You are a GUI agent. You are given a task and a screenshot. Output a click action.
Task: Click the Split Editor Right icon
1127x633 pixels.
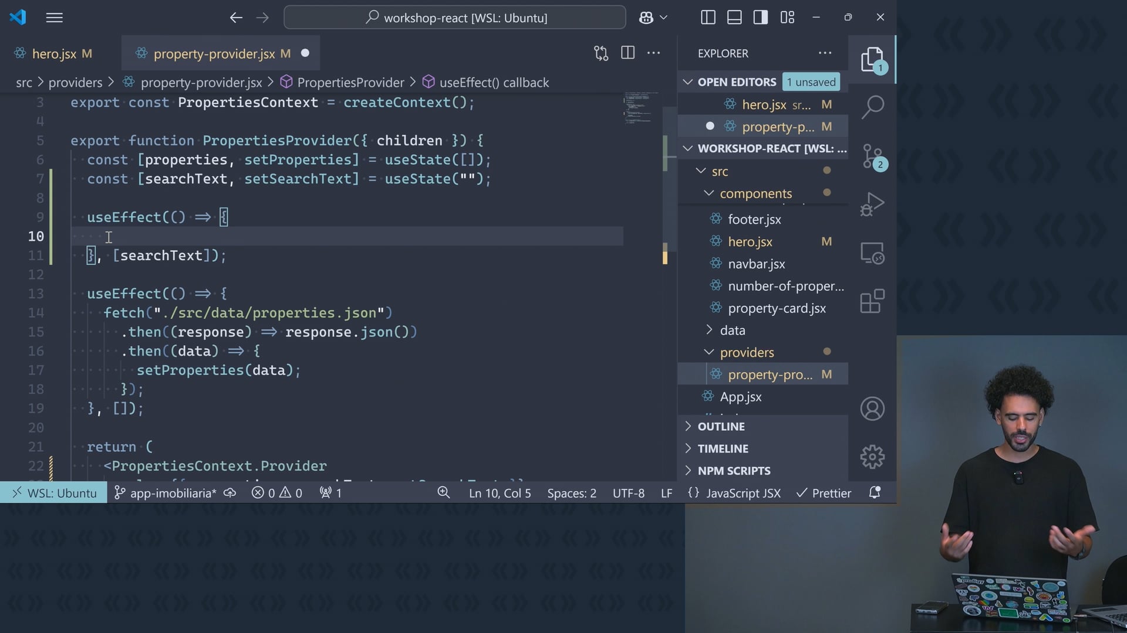(x=627, y=53)
